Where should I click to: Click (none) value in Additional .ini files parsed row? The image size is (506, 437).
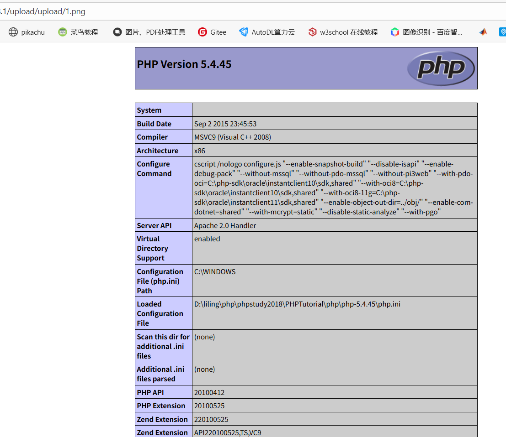pos(205,369)
